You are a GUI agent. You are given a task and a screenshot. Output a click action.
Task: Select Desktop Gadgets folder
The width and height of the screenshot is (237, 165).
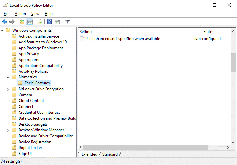click(33, 124)
